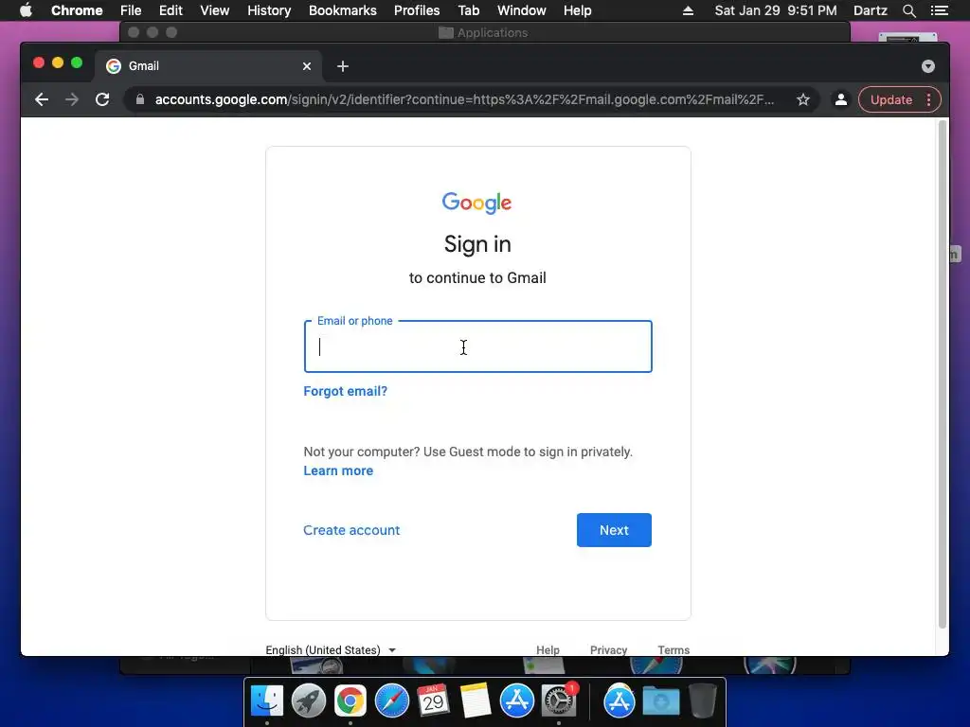Click the page vertical scrollbar
Screen dimensions: 970x727
tap(943, 374)
